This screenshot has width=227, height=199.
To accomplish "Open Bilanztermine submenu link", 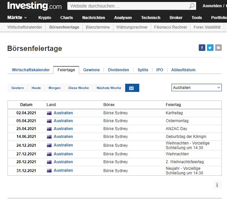I will tap(98, 27).
